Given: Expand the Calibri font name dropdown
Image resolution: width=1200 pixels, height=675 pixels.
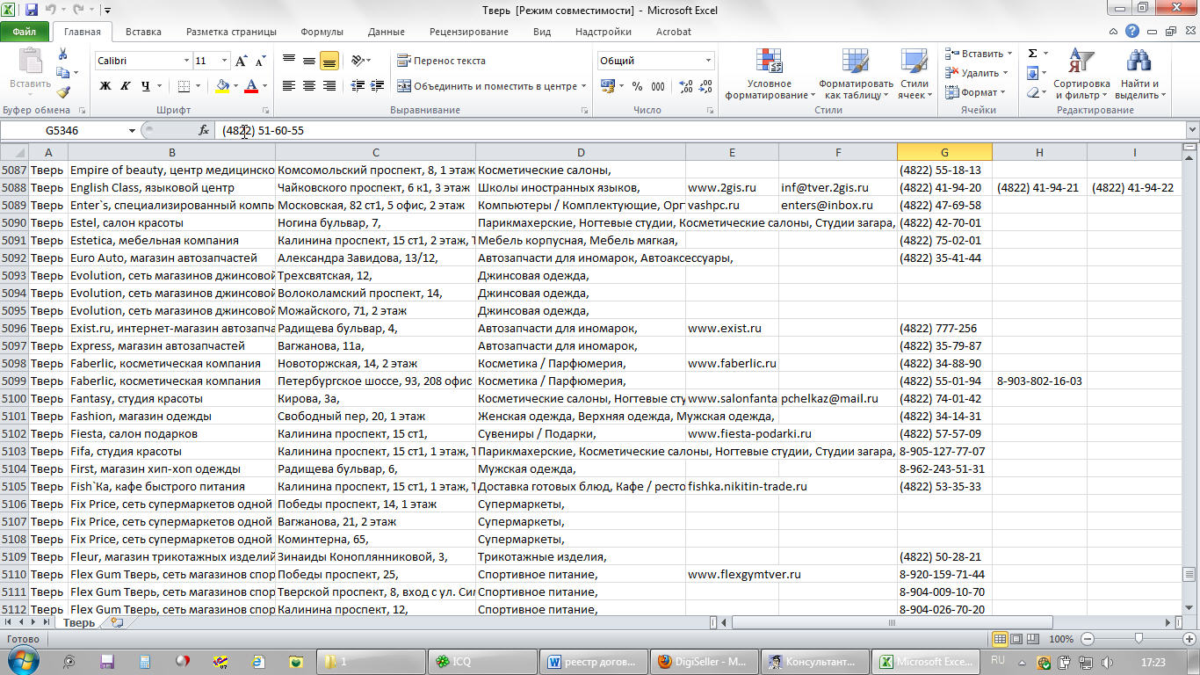Looking at the screenshot, I should pos(186,61).
